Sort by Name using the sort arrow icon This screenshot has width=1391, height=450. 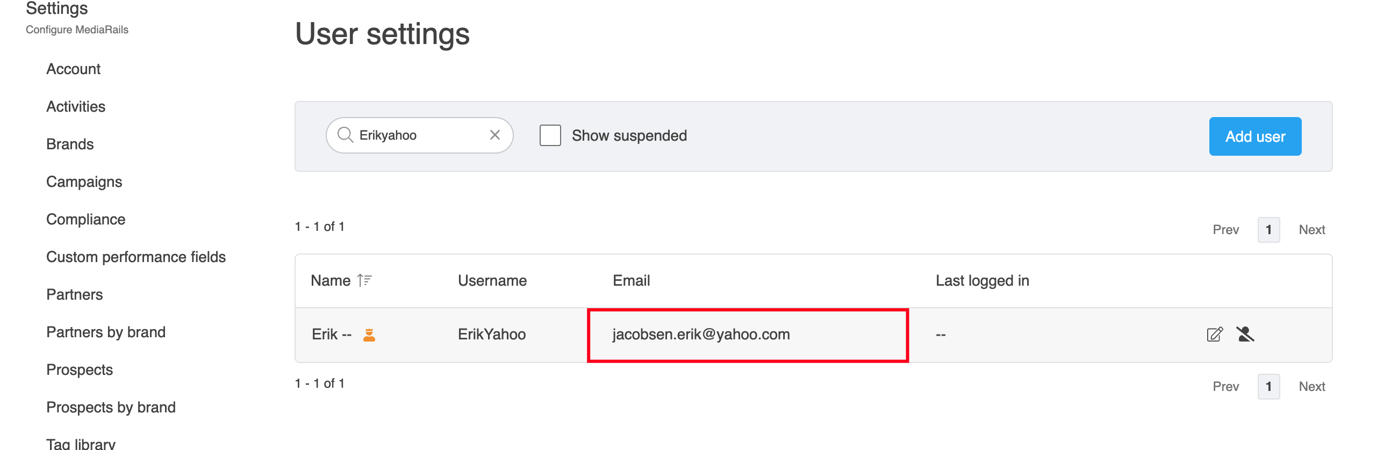click(365, 280)
